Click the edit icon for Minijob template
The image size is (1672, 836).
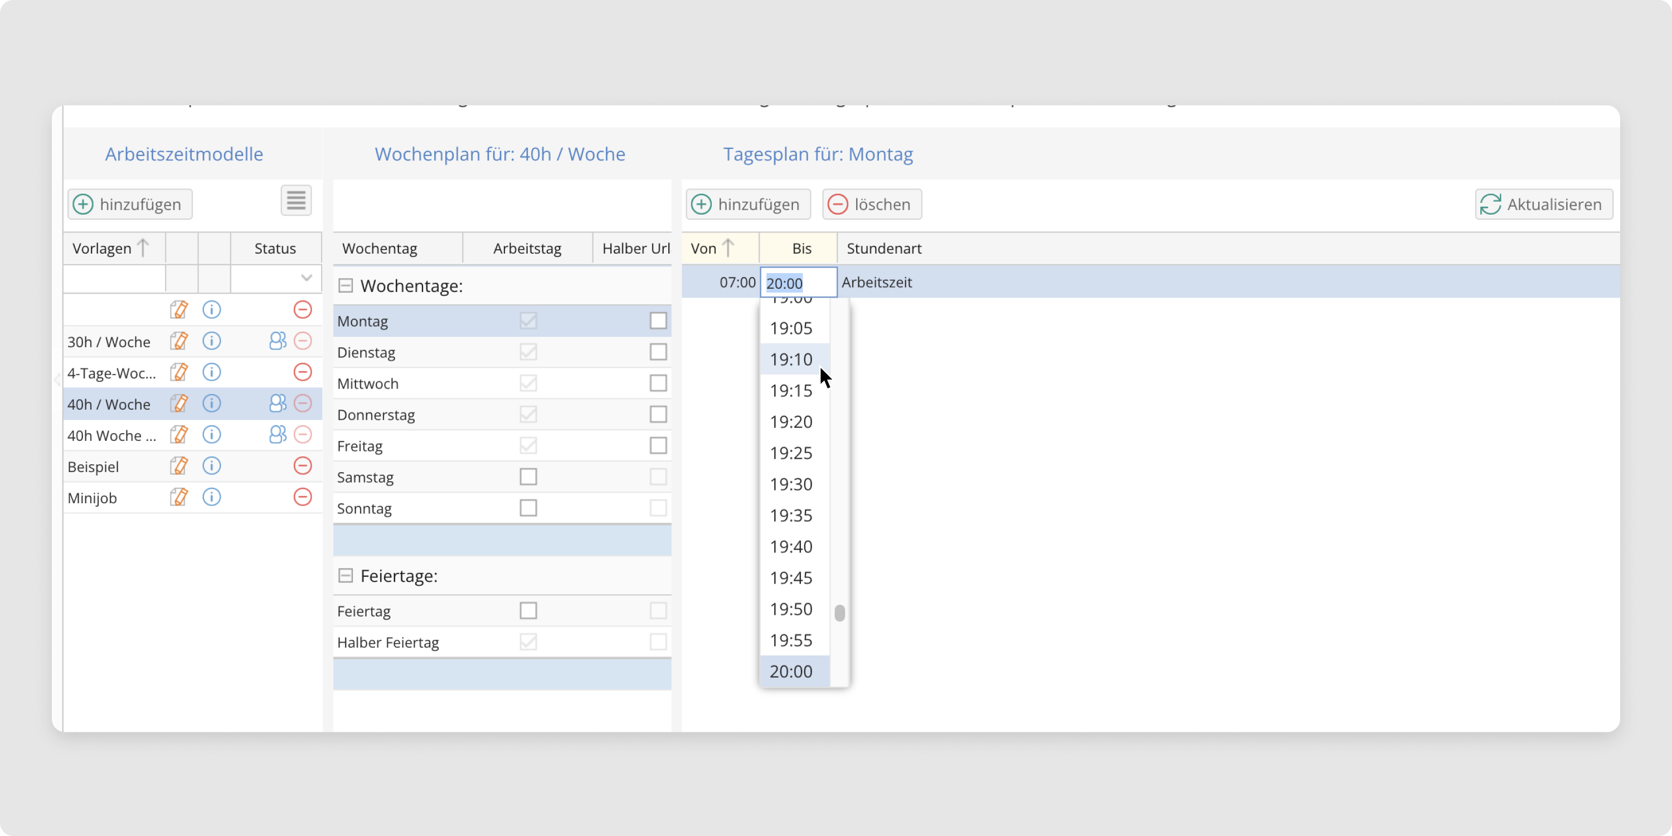(x=178, y=497)
